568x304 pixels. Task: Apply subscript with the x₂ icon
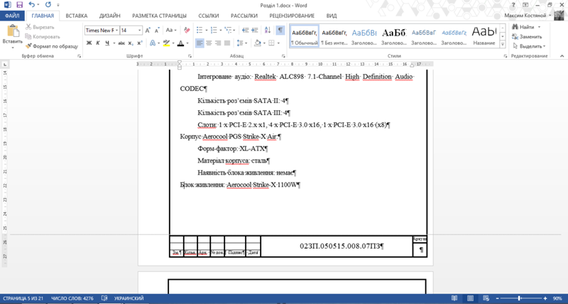coord(131,43)
